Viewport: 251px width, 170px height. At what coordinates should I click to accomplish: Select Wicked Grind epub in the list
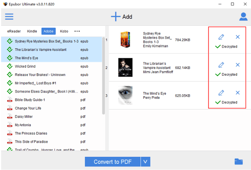[25, 66]
